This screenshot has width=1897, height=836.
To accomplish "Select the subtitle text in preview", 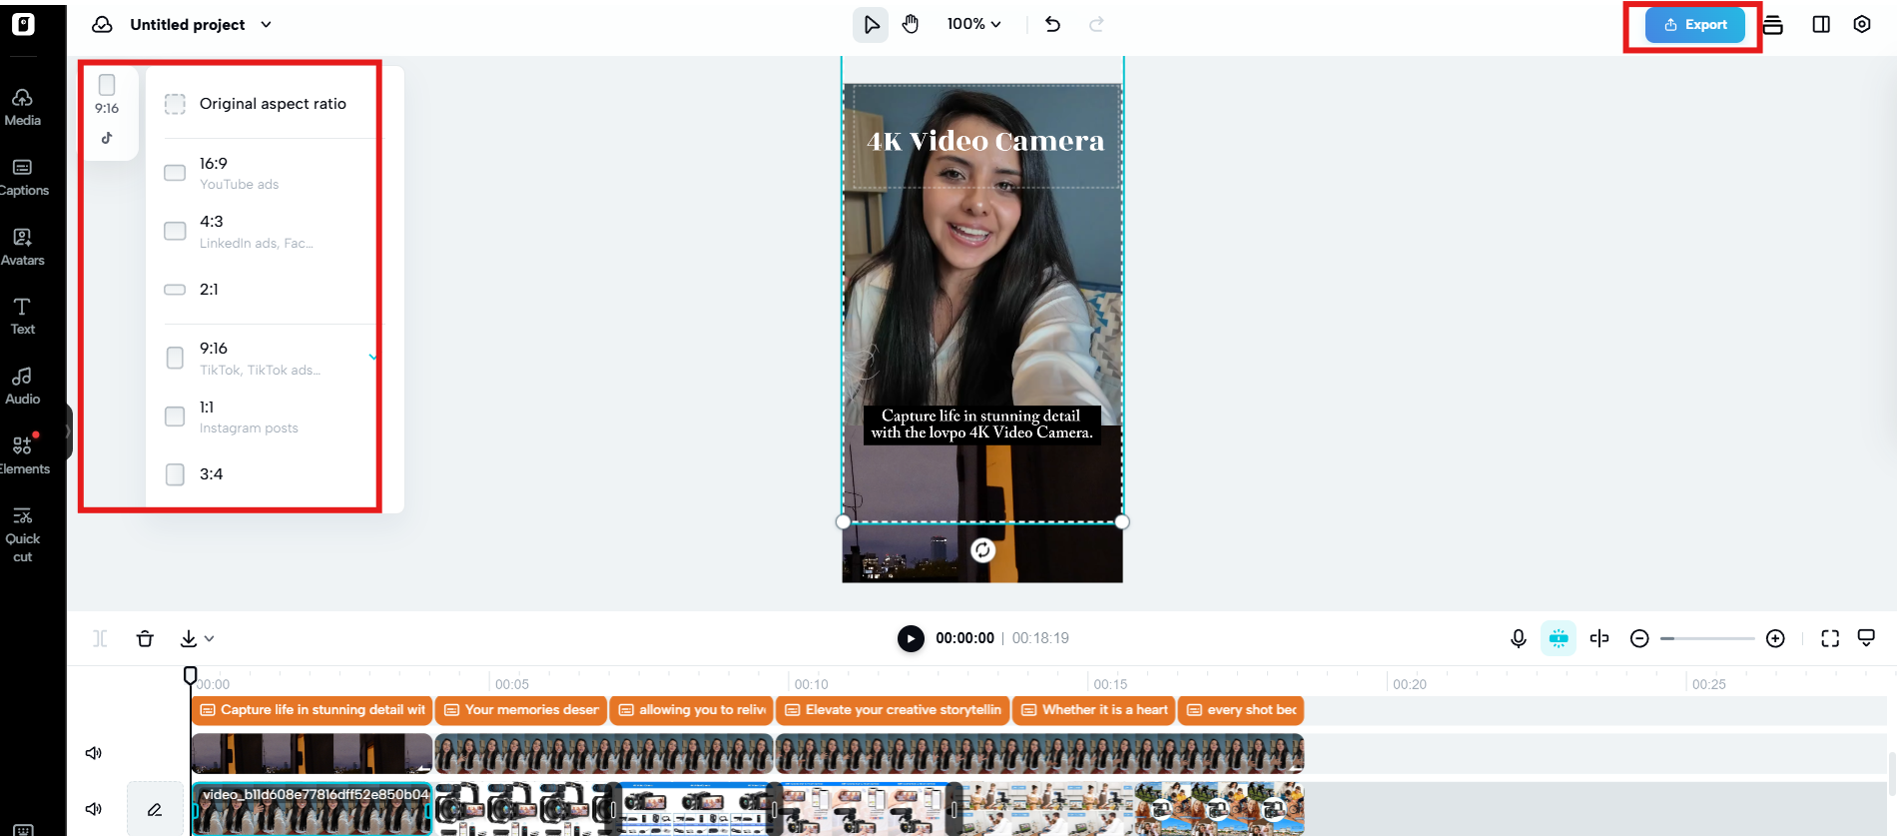I will (981, 424).
